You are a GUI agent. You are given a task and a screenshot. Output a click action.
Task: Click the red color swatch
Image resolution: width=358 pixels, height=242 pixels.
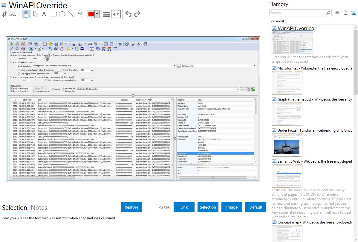[91, 14]
